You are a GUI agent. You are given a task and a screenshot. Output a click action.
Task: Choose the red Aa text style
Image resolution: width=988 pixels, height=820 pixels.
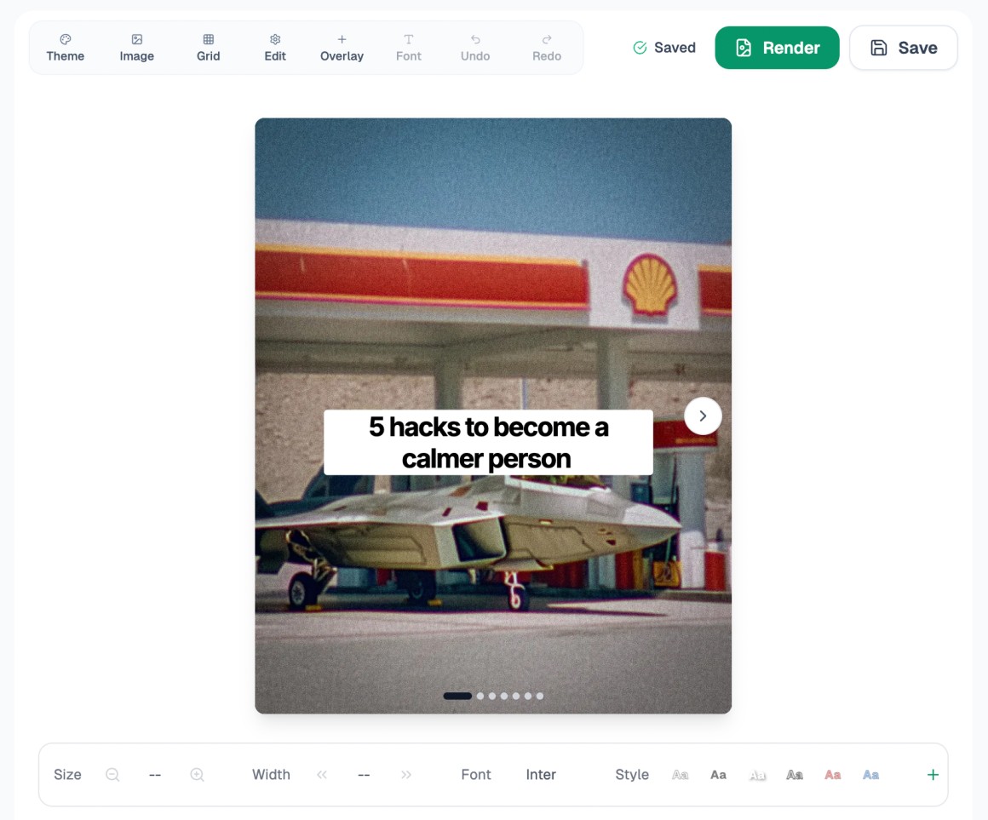tap(832, 775)
